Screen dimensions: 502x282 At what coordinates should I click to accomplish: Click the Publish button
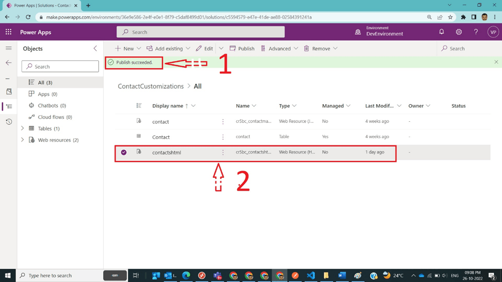242,49
